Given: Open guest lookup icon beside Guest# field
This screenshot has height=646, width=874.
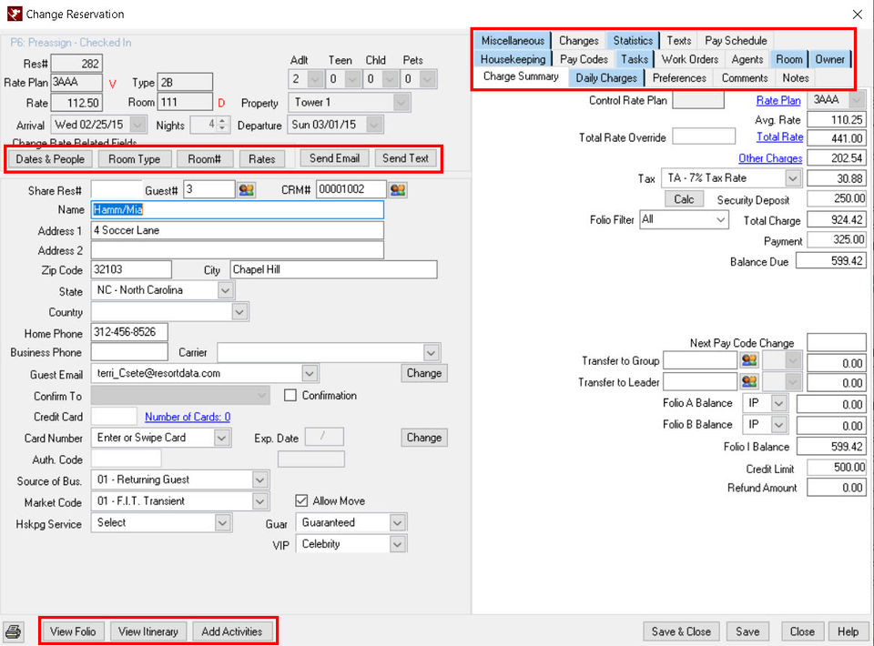Looking at the screenshot, I should [247, 190].
